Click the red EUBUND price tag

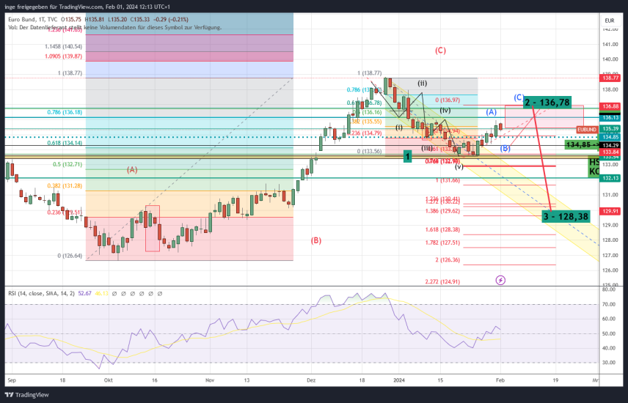[x=586, y=129]
